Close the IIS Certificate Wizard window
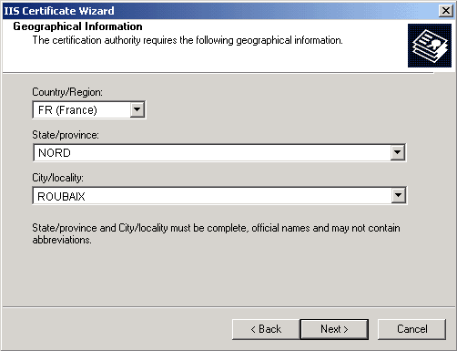 446,11
